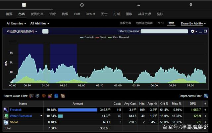Open the map location pin view
The height and width of the screenshot is (133, 212).
click(191, 5)
